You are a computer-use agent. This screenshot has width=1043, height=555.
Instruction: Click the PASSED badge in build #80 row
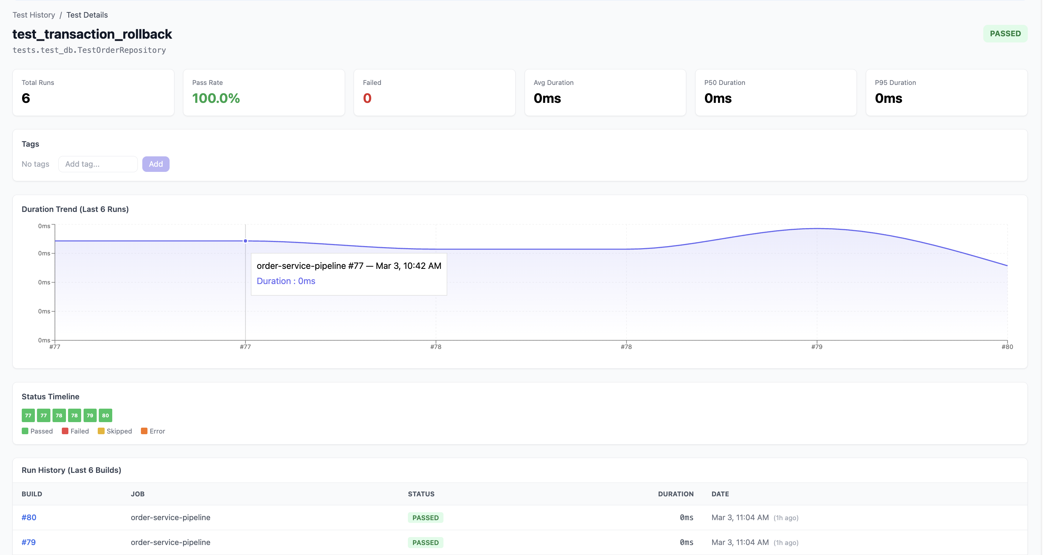425,518
